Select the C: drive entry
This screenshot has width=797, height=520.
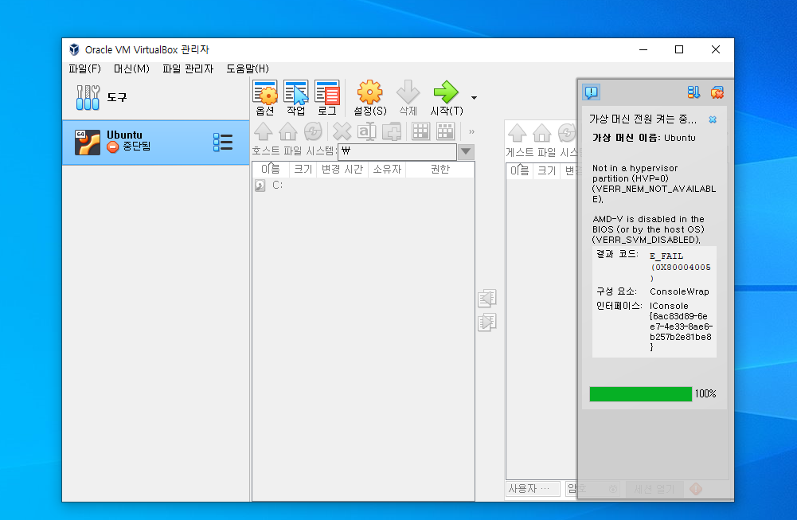278,185
